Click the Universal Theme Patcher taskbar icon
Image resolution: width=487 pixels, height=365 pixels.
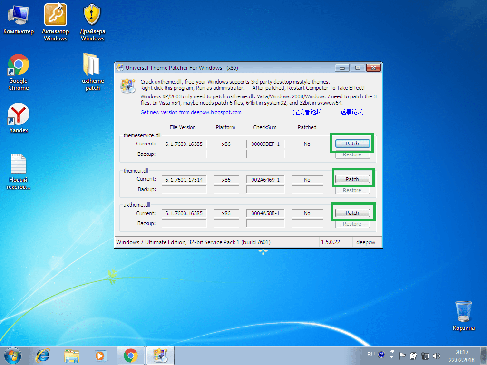(x=160, y=355)
